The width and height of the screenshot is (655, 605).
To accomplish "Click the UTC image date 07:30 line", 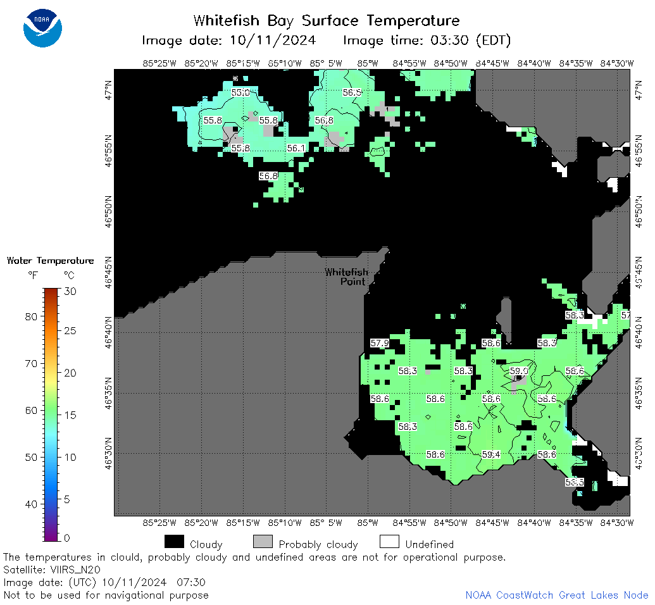I will [104, 582].
